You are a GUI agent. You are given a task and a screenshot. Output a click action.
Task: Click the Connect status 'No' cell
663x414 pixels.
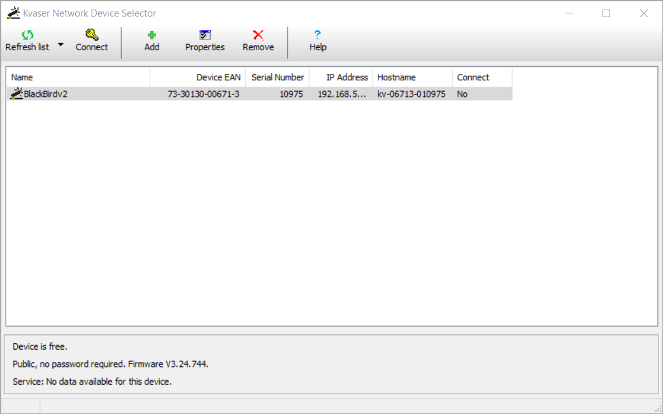(462, 94)
